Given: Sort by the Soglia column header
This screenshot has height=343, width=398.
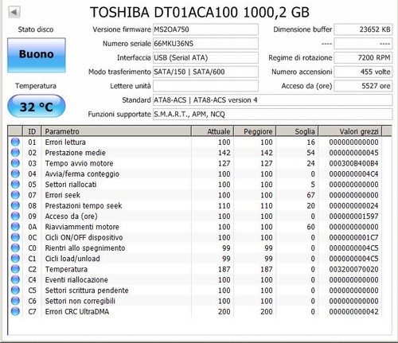Looking at the screenshot, I should pos(298,131).
